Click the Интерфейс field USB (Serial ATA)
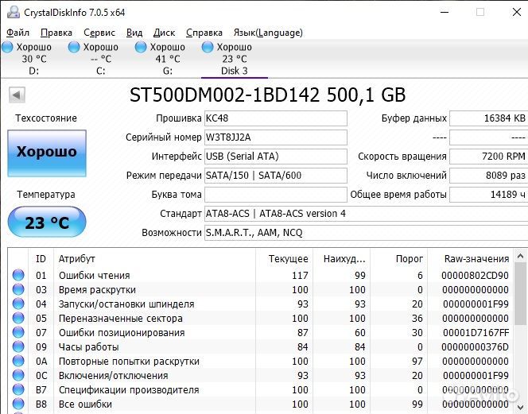The image size is (528, 414). coord(275,157)
